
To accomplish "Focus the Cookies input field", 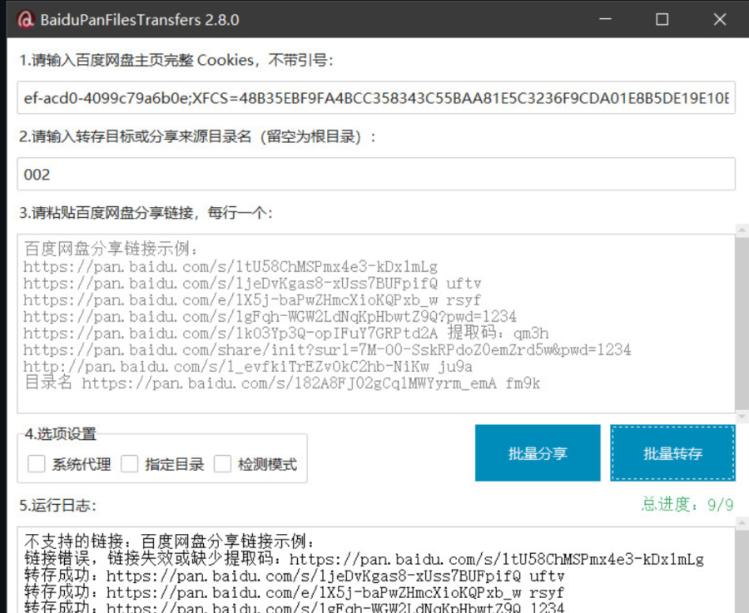I will [376, 98].
